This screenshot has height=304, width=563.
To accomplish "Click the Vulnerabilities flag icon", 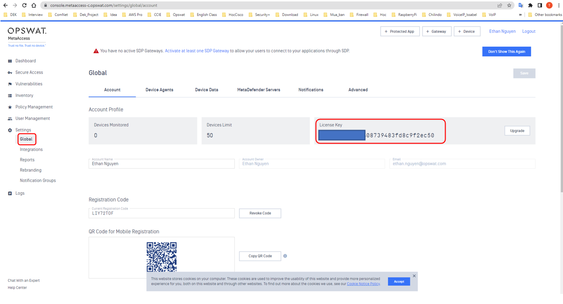I will [10, 84].
